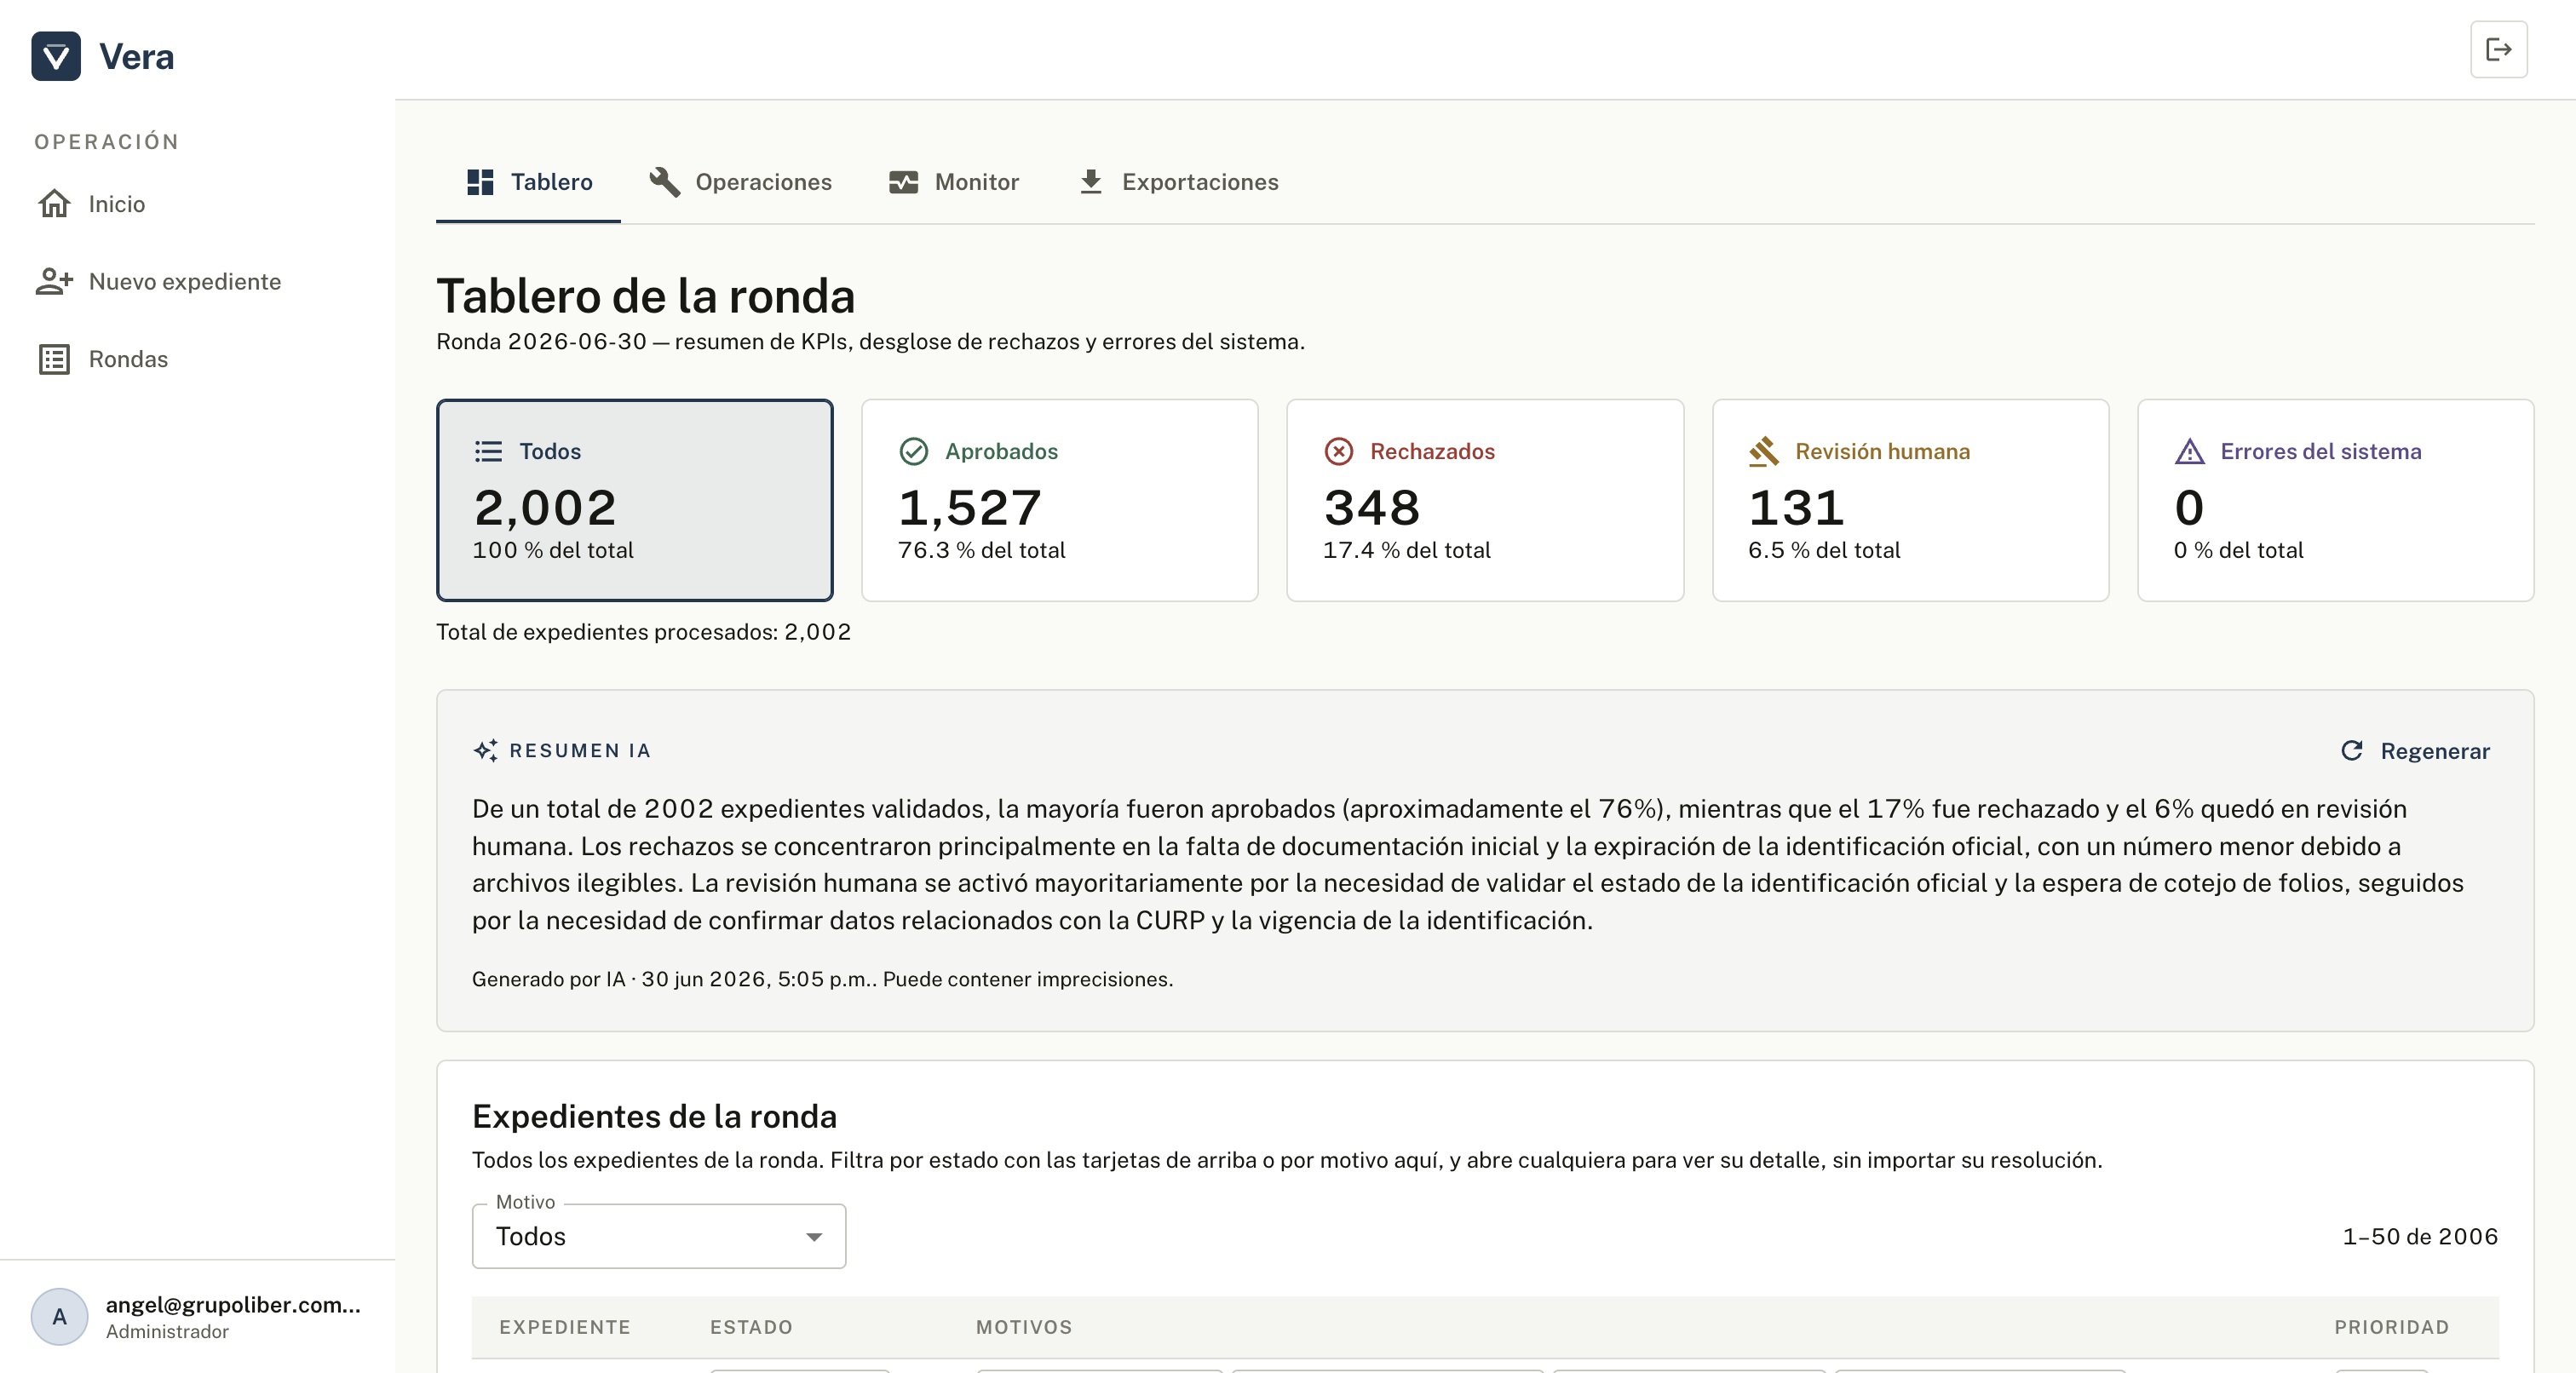This screenshot has width=2576, height=1373.
Task: Filter by the Rechazados 348 card
Action: click(1485, 500)
